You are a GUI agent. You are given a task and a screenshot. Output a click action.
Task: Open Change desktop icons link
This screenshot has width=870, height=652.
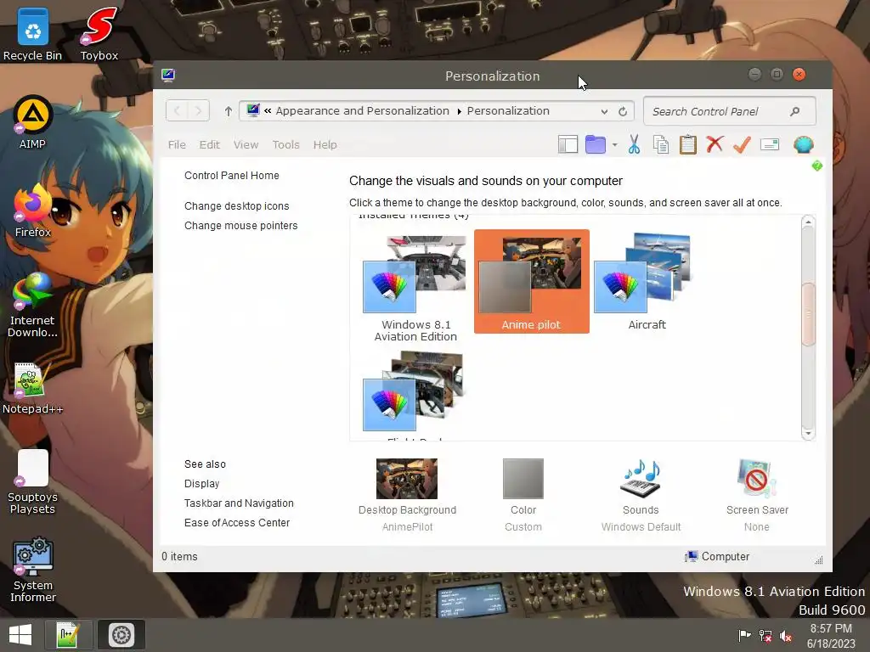236,205
